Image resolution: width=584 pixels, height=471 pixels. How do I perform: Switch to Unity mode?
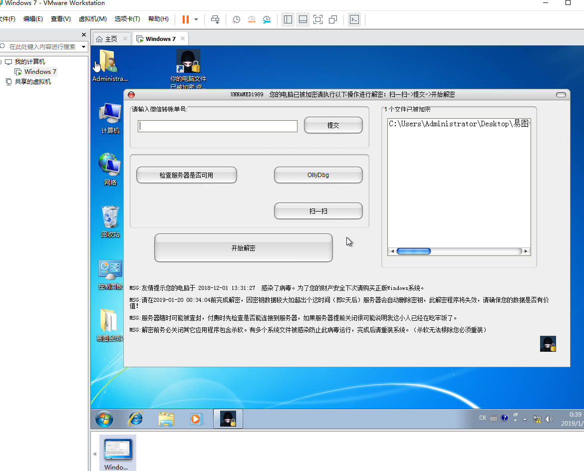(x=333, y=19)
